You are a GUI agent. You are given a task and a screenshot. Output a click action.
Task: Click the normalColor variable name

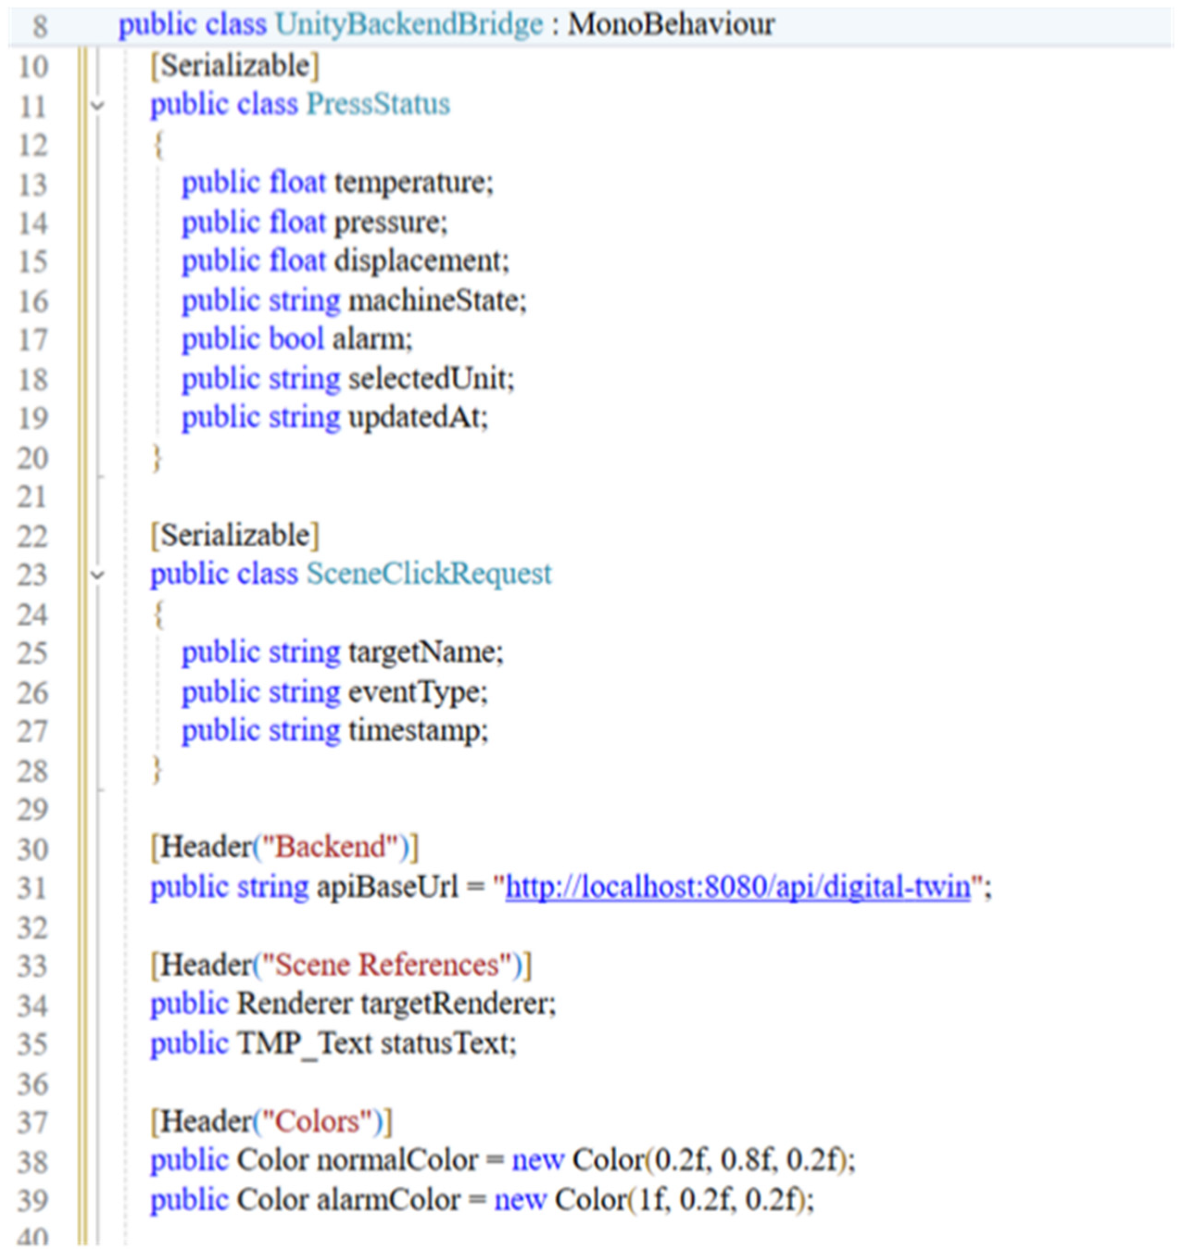click(x=397, y=1160)
